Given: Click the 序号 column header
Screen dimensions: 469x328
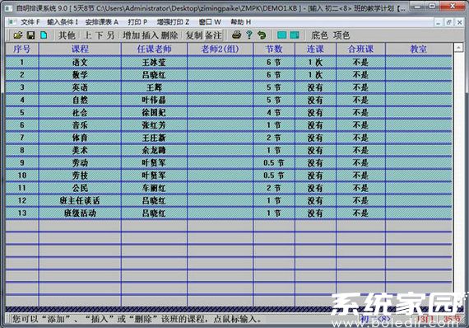Looking at the screenshot, I should point(22,49).
